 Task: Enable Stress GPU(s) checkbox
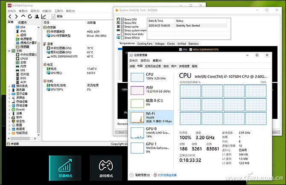pos(123,38)
